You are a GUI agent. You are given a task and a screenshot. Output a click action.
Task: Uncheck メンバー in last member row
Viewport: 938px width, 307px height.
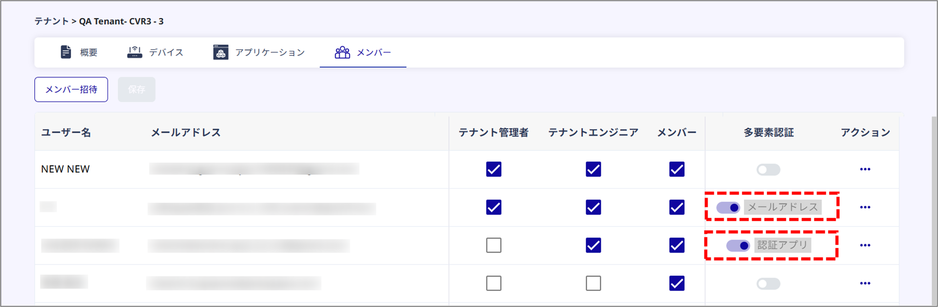[677, 283]
